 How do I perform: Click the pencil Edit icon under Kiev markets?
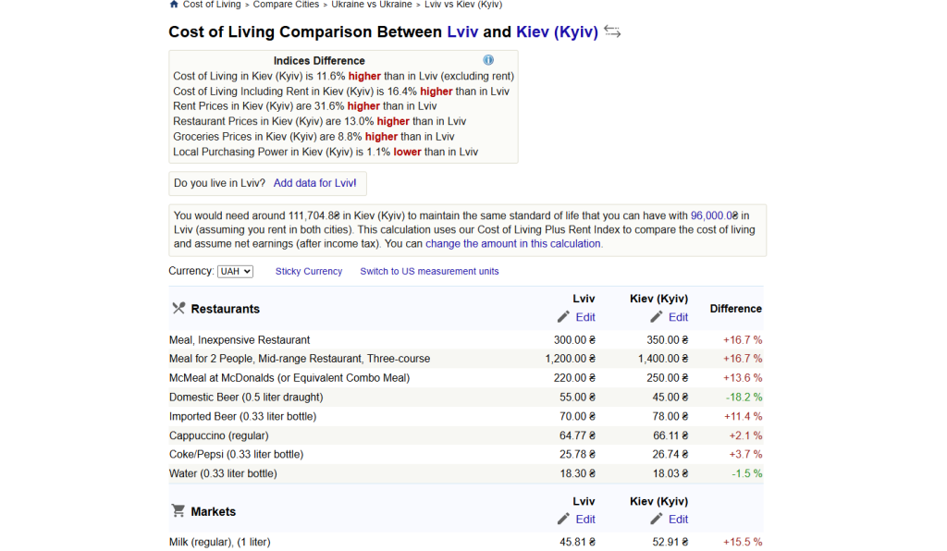[657, 519]
